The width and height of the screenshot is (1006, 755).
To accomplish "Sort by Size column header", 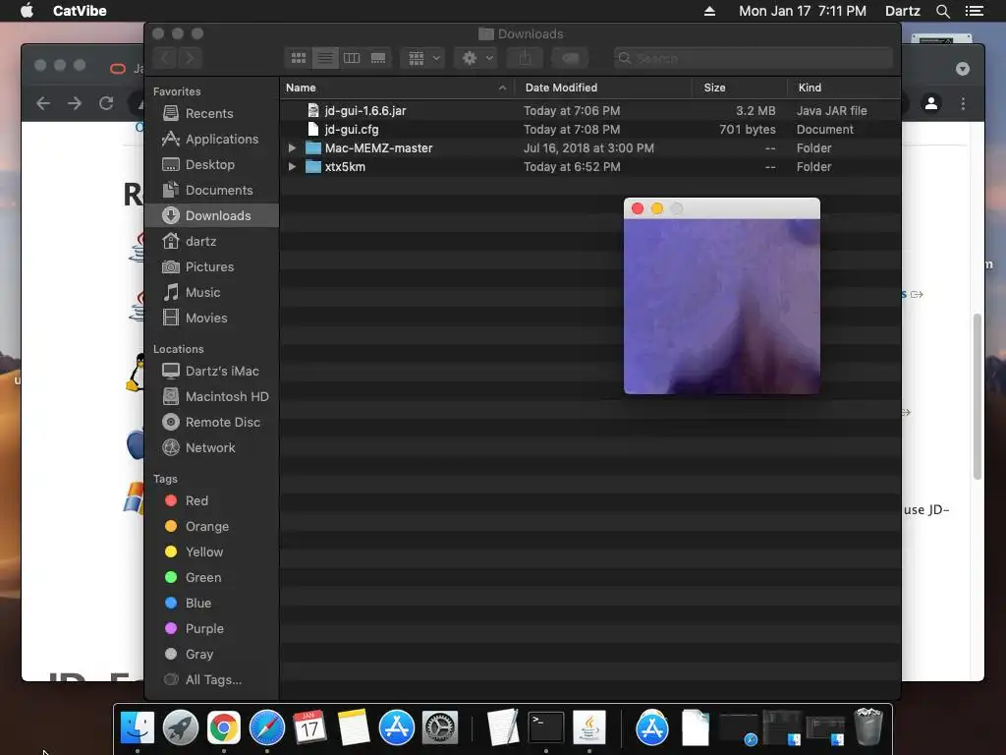I will point(740,87).
